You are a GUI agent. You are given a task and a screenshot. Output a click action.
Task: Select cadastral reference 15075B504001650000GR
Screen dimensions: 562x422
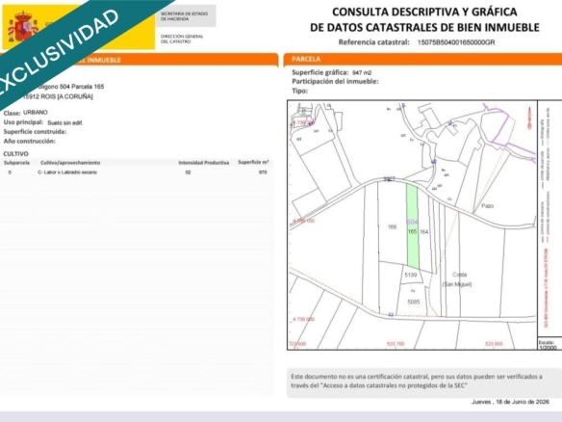click(456, 42)
